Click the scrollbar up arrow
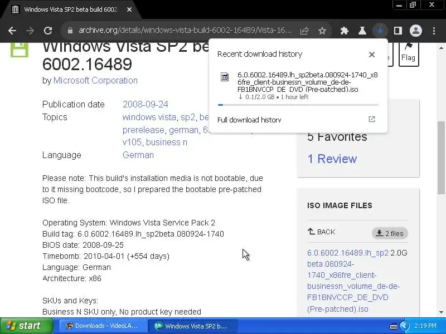Image resolution: width=446 pixels, height=334 pixels. 441,48
